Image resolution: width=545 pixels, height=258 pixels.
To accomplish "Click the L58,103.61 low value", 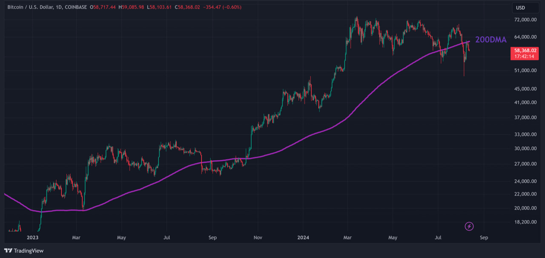I will 158,7.
